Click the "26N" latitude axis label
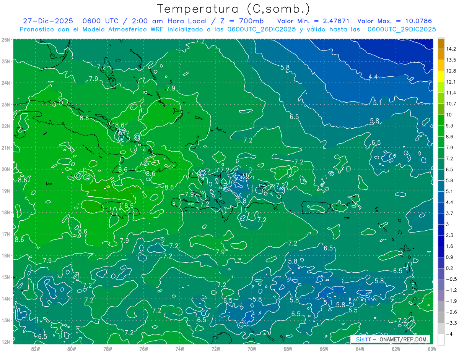 tap(6, 40)
